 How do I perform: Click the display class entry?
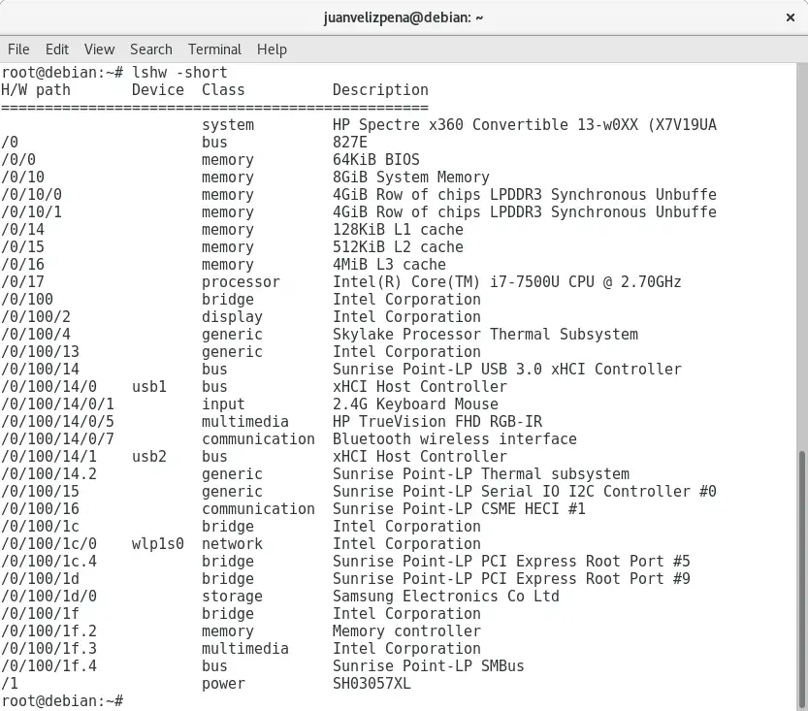coord(232,317)
